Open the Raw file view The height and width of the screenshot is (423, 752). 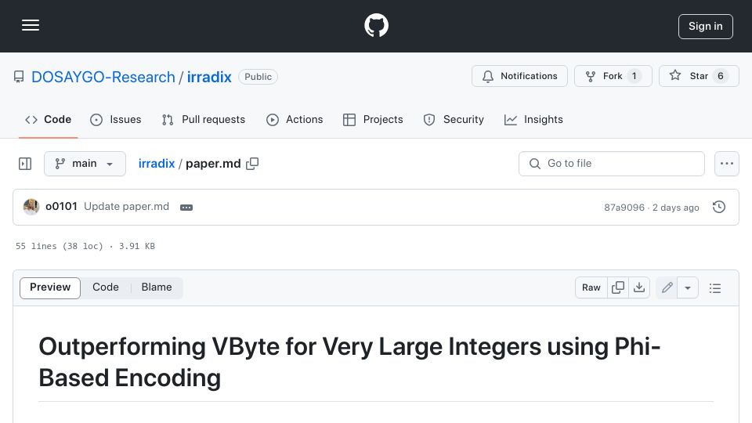591,287
